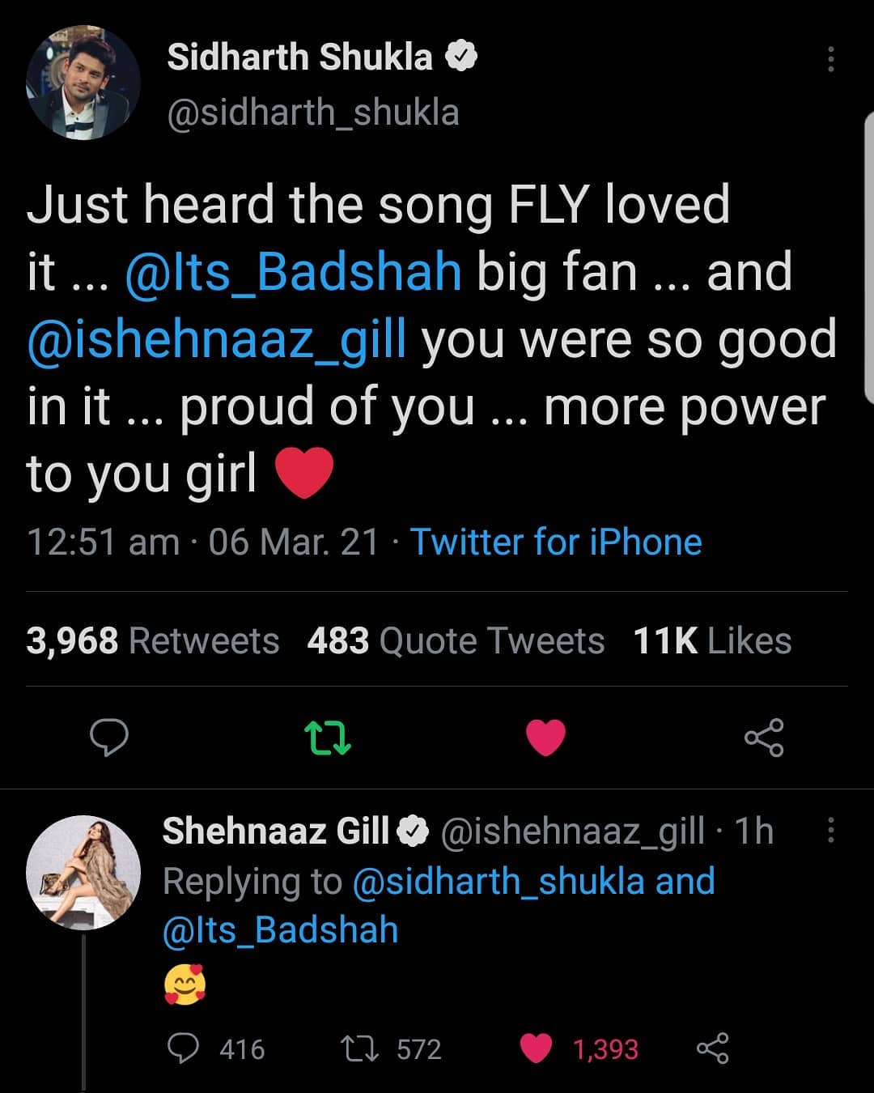View the 11K Likes list
This screenshot has height=1093, width=874.
coord(712,641)
